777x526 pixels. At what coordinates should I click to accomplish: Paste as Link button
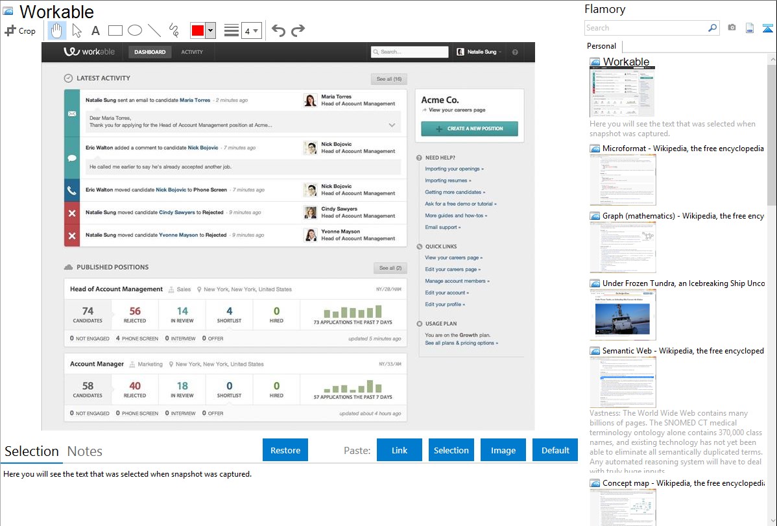(400, 450)
